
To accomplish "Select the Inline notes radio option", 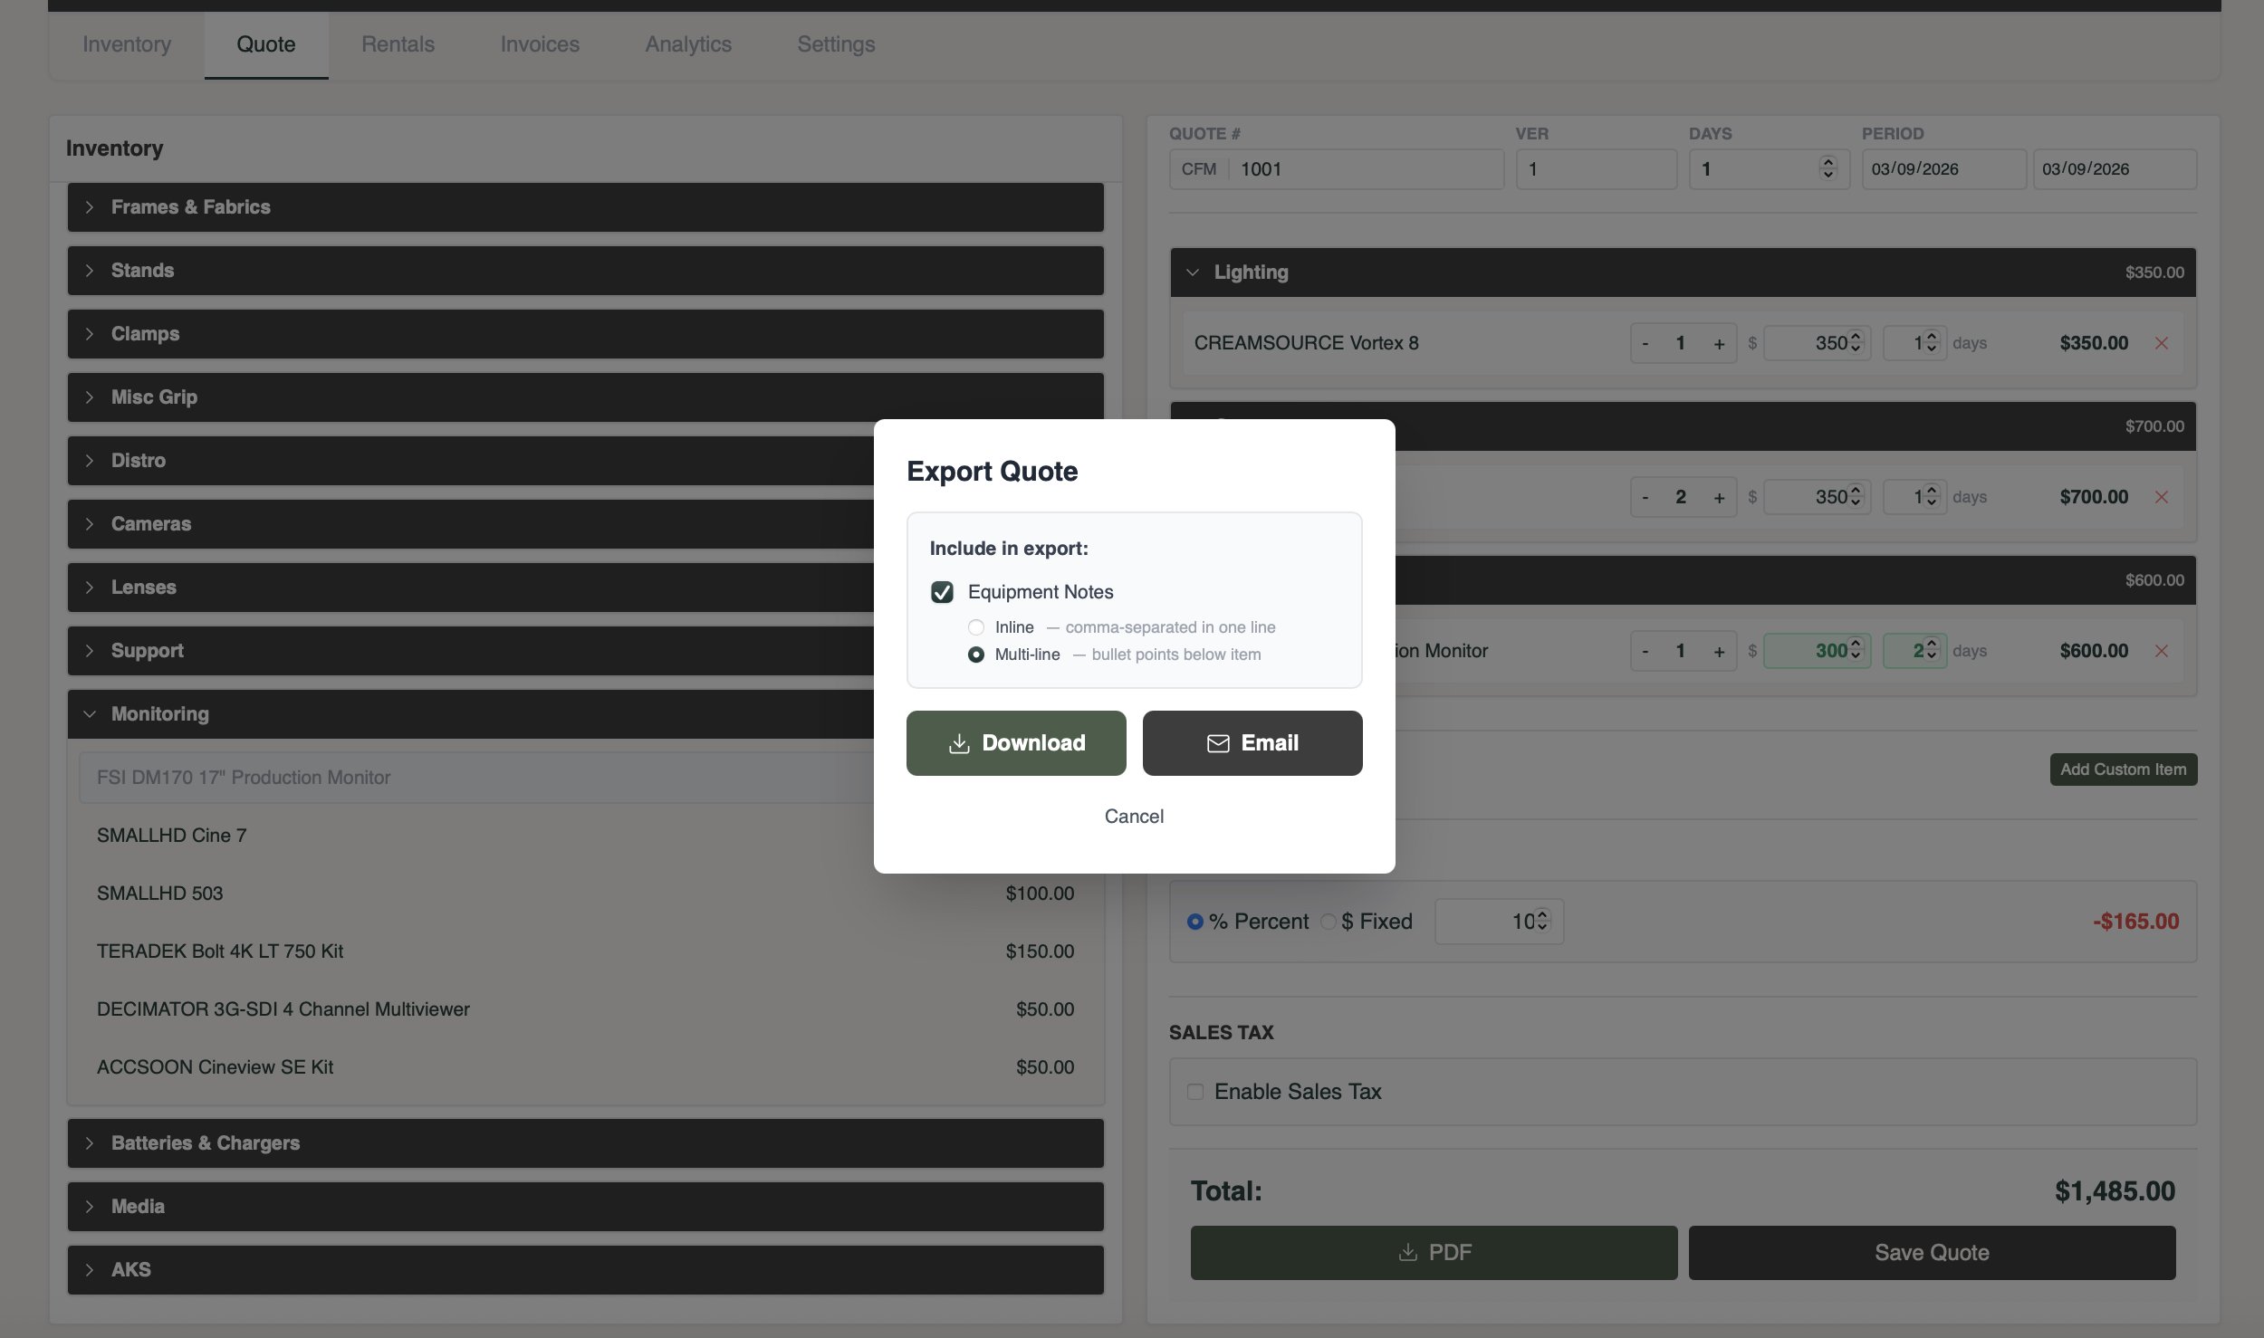I will click(x=976, y=627).
